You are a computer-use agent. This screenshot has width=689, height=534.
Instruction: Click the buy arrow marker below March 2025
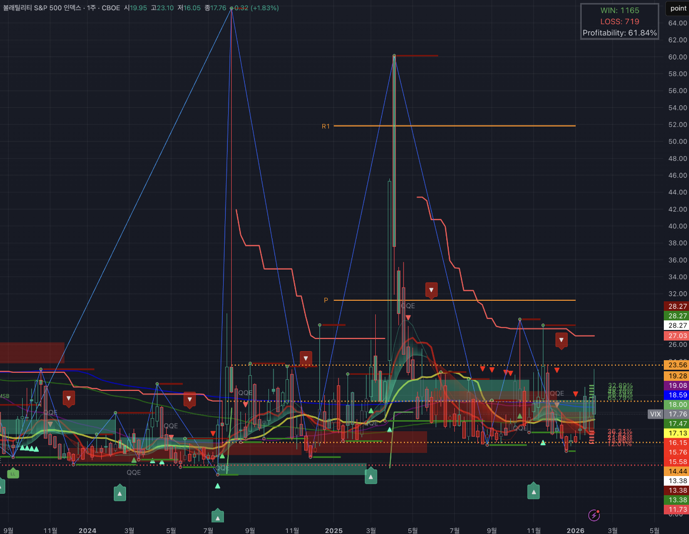[371, 477]
